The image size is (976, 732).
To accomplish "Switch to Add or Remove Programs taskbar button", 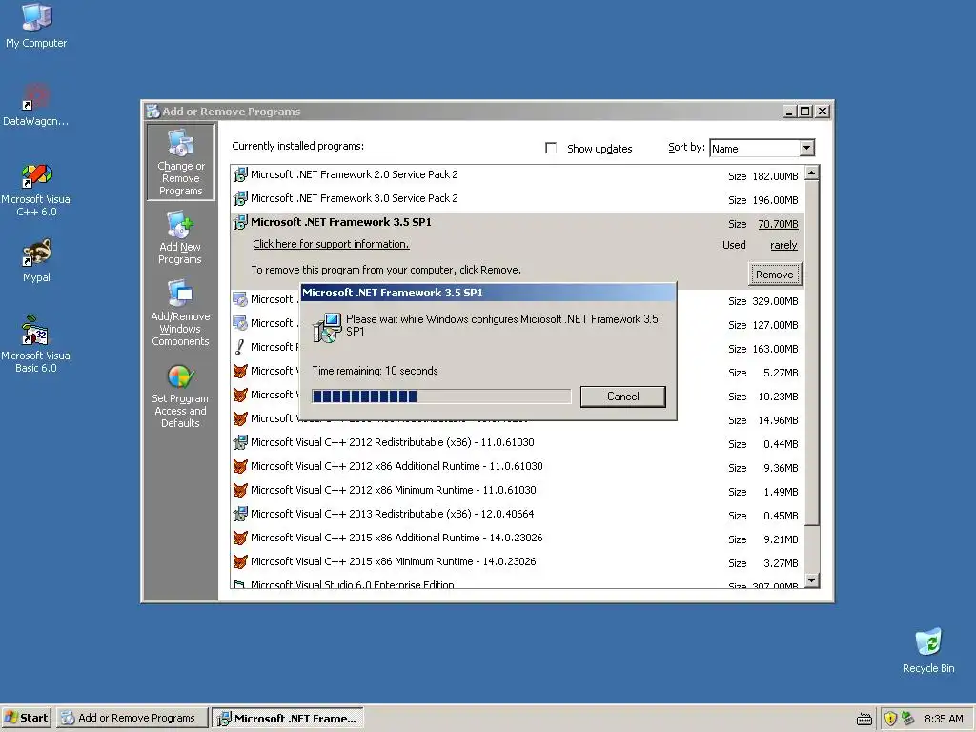I will (132, 718).
